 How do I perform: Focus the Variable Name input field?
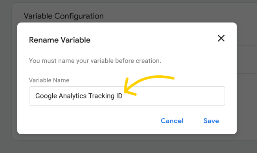pos(127,96)
